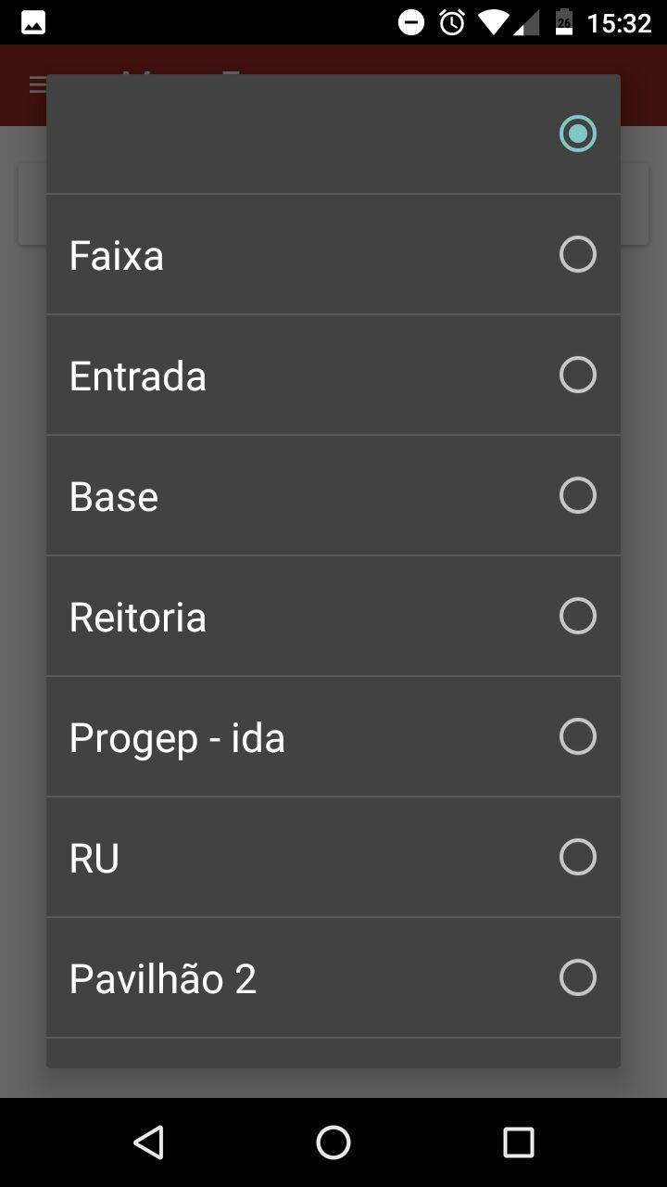Tap the Android home circle icon

coord(333,1142)
